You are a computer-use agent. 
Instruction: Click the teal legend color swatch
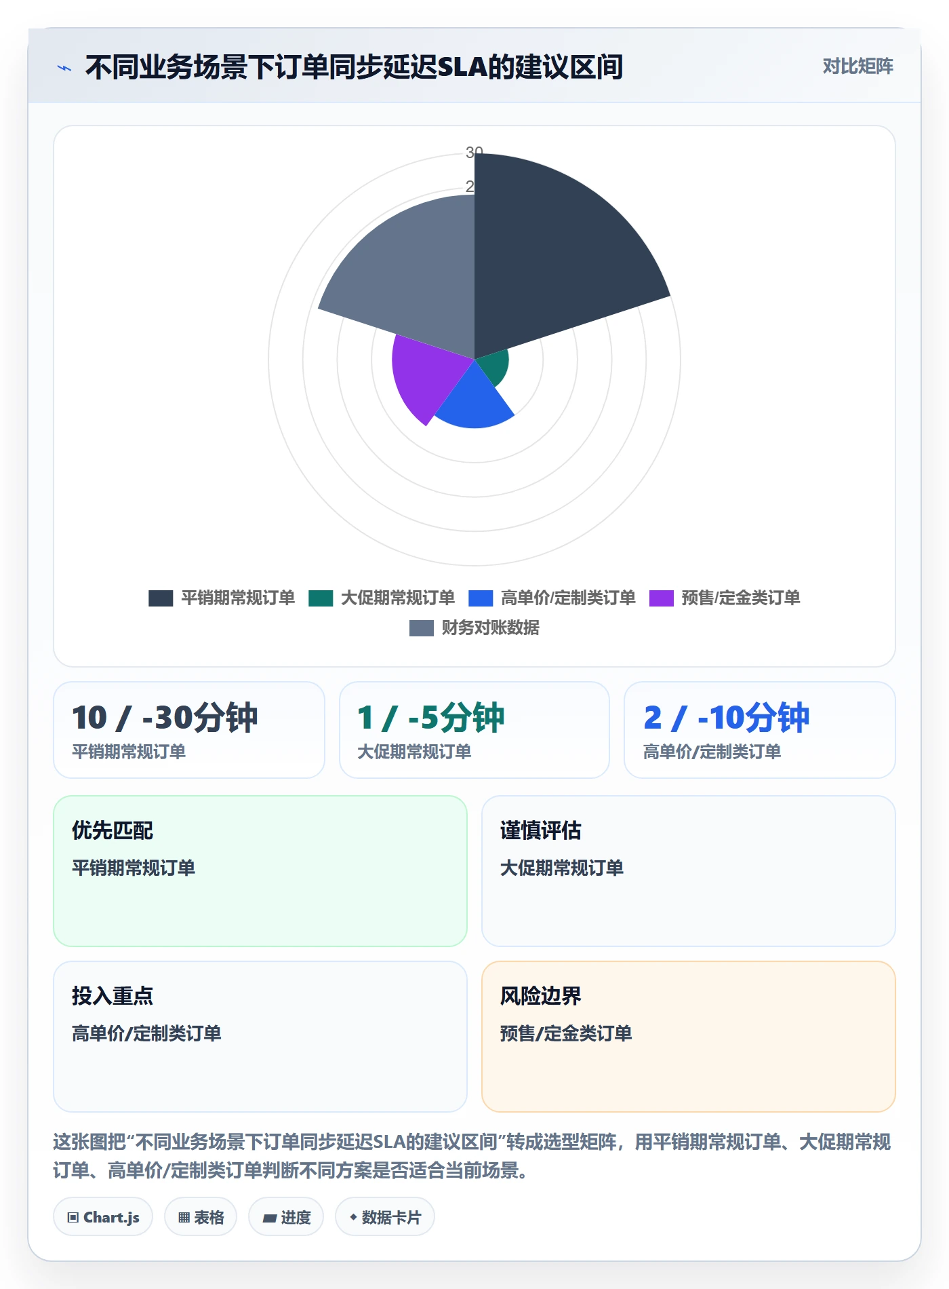tap(321, 598)
